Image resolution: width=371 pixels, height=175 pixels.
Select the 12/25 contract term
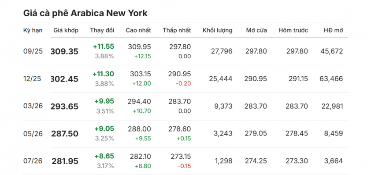(32, 79)
